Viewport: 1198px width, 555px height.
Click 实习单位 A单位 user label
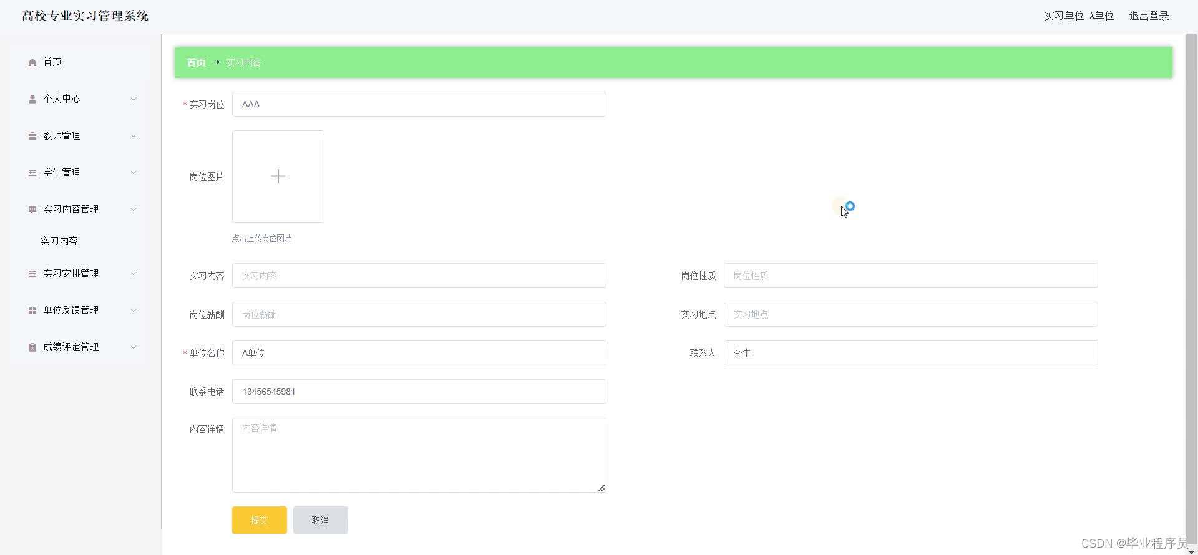tap(1079, 16)
